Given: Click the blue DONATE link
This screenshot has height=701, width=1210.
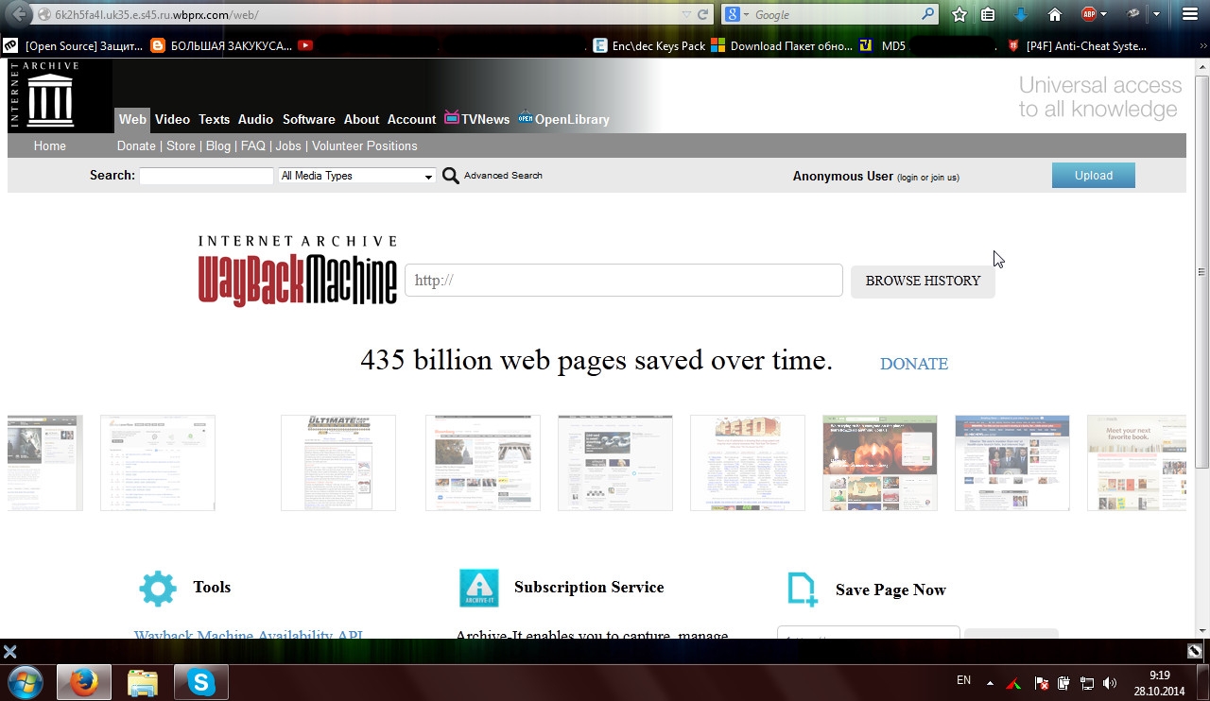Looking at the screenshot, I should pos(914,364).
